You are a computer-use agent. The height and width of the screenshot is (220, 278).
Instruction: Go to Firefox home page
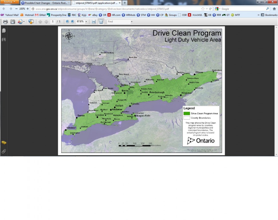click(274, 9)
